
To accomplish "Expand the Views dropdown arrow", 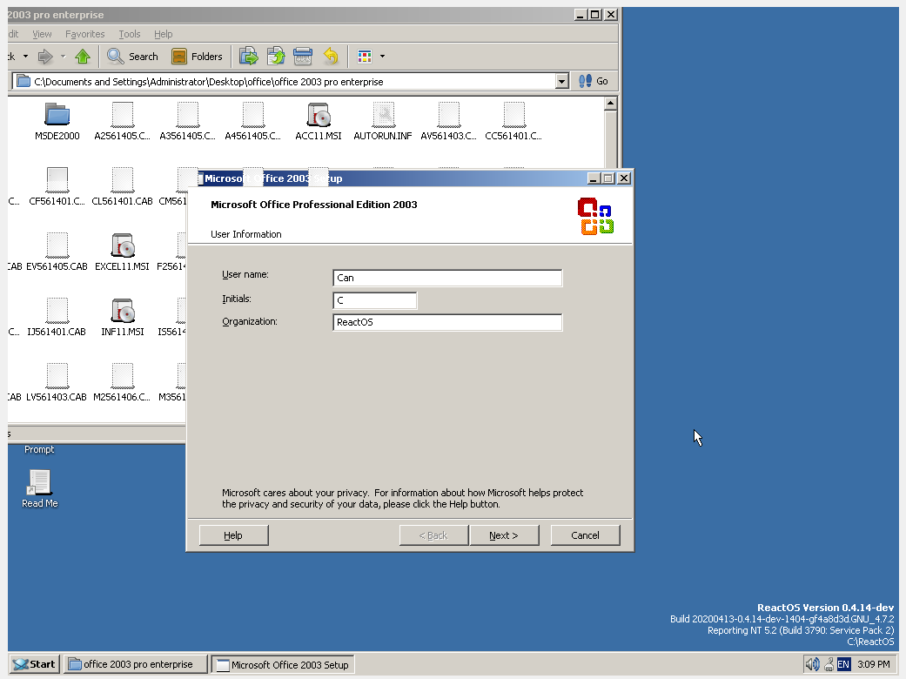I will [382, 57].
